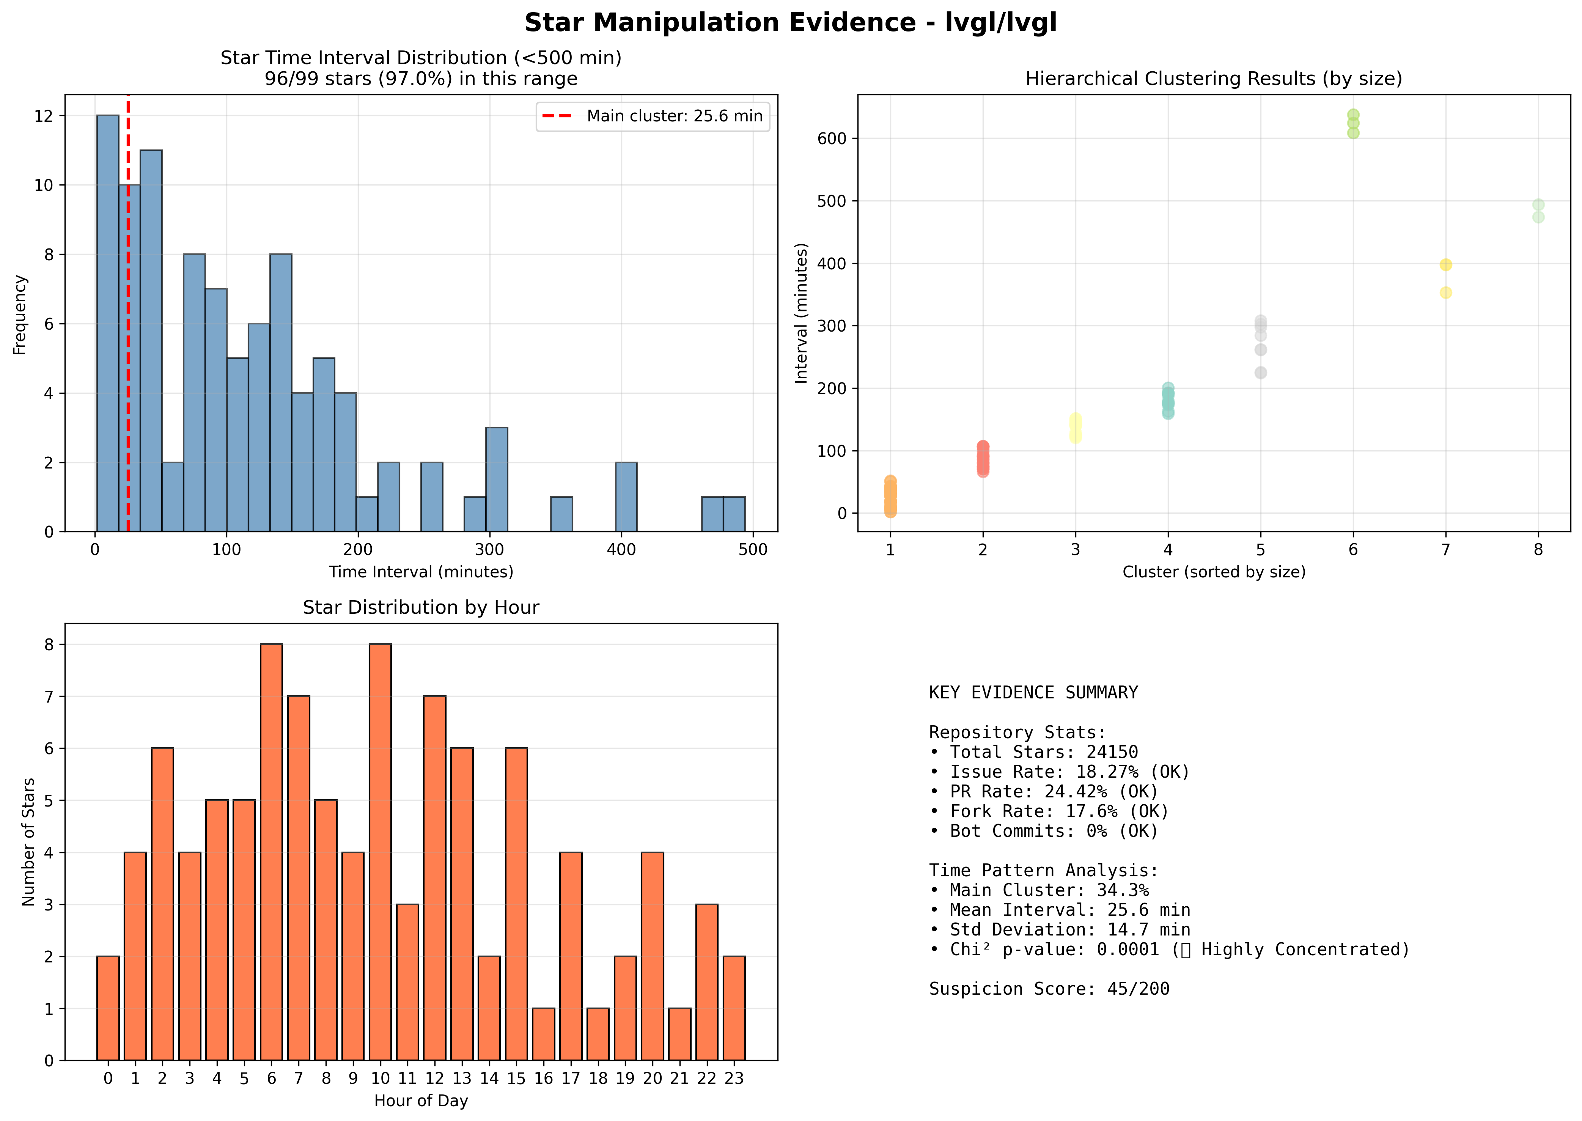The width and height of the screenshot is (1582, 1121).
Task: Select the pale yellow cluster 3 points
Action: tap(1076, 428)
